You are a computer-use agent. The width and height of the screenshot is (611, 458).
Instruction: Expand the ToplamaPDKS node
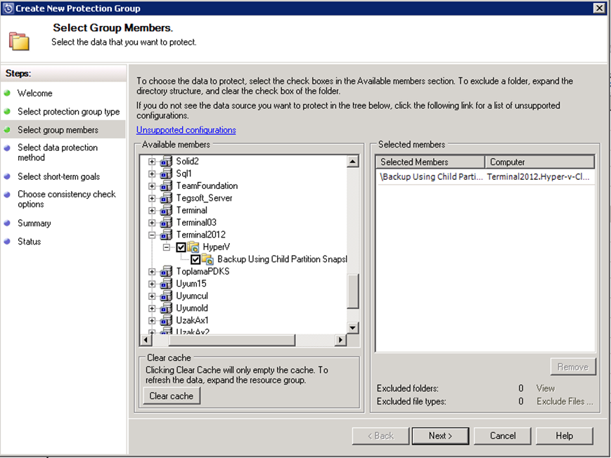(x=152, y=272)
